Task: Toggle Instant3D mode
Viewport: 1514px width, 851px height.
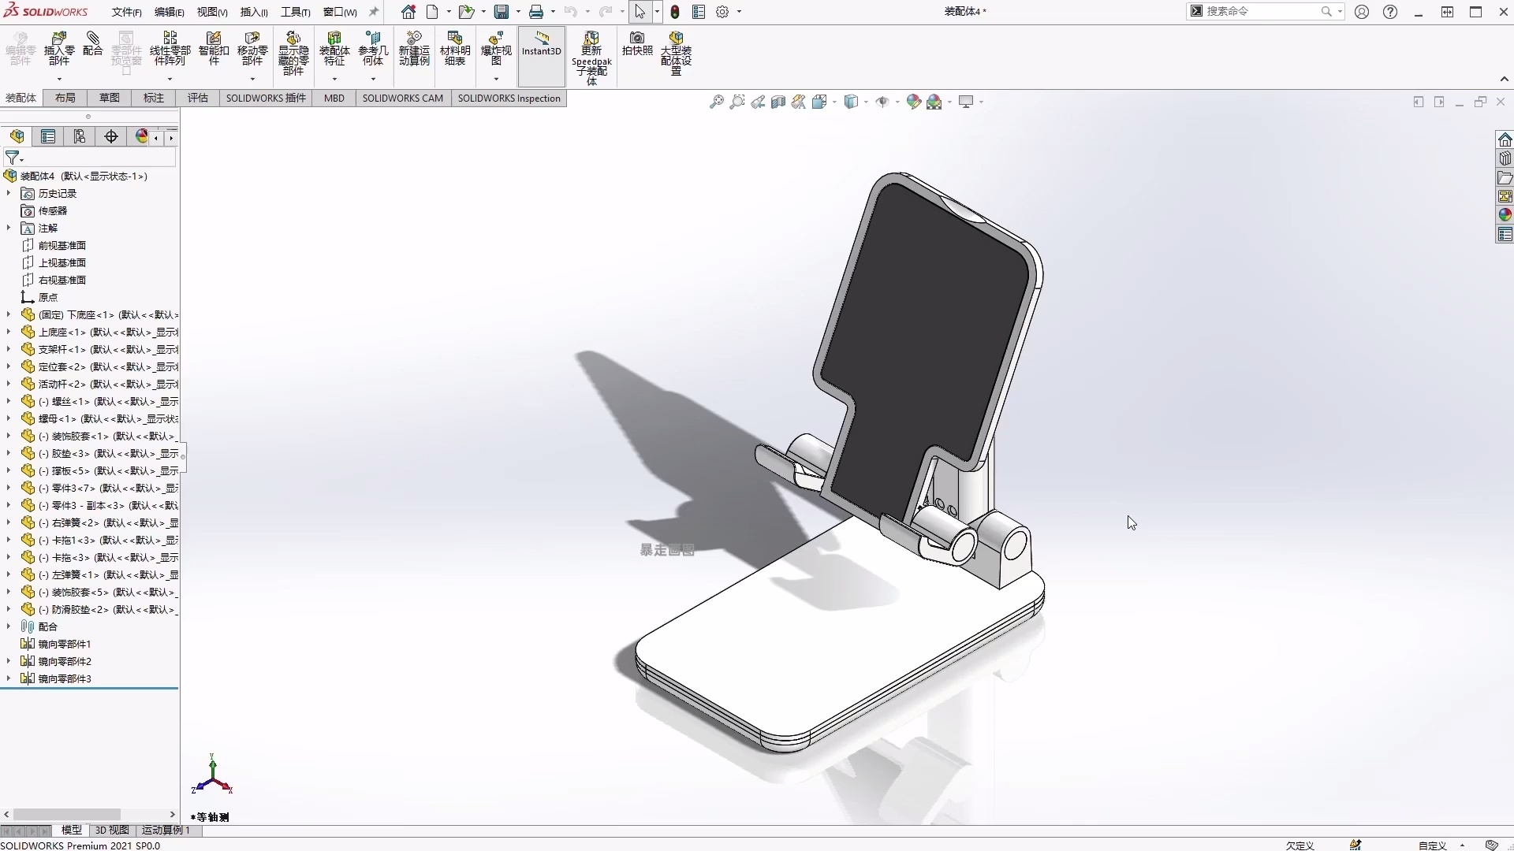Action: (541, 49)
